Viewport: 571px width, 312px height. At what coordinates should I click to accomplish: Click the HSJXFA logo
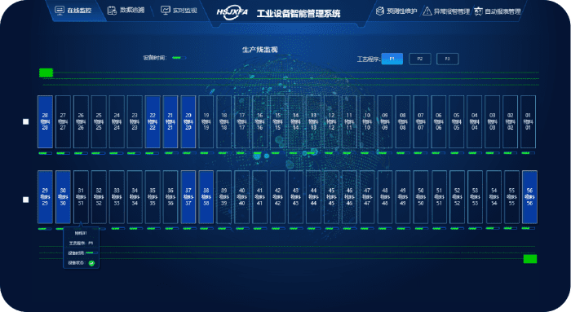pos(232,13)
